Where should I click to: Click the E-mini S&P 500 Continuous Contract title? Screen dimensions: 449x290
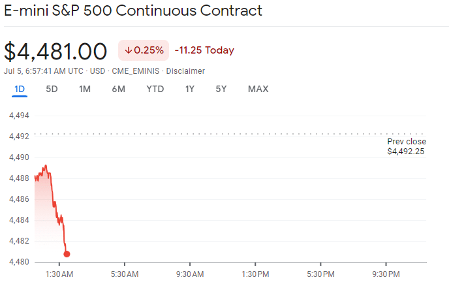[133, 10]
